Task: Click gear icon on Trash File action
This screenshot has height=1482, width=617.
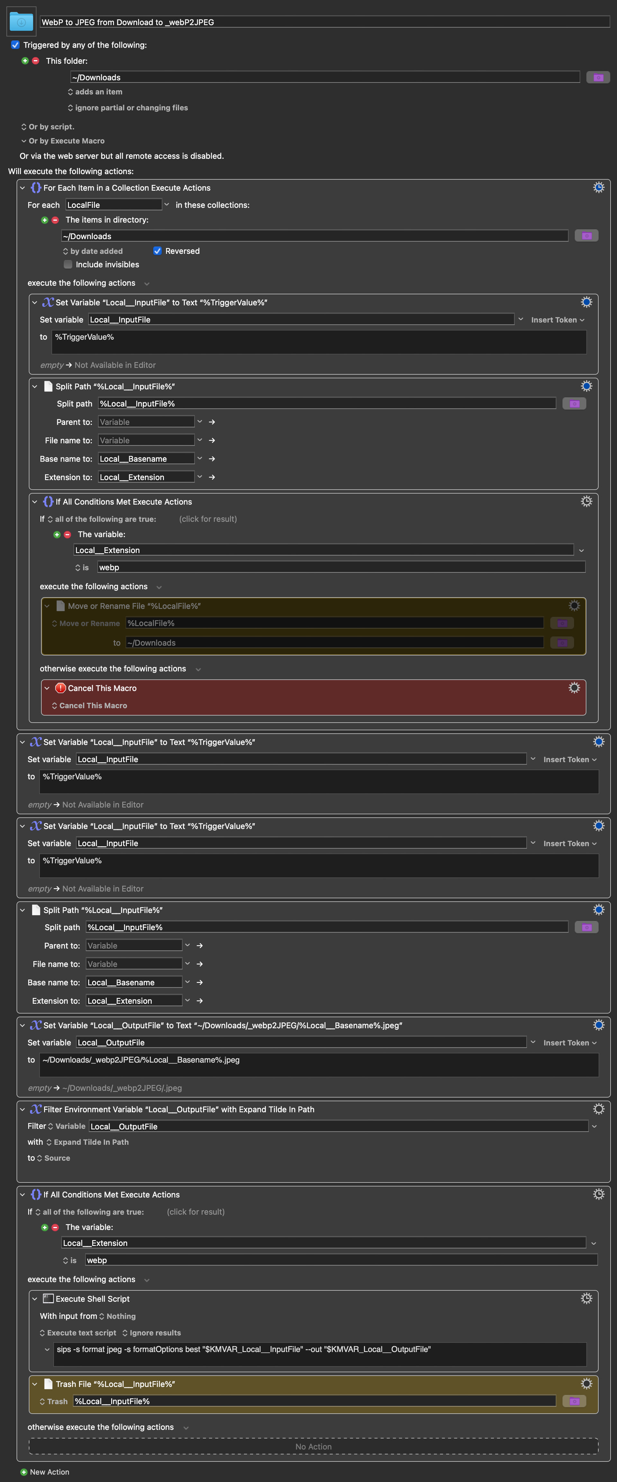Action: pyautogui.click(x=586, y=1384)
